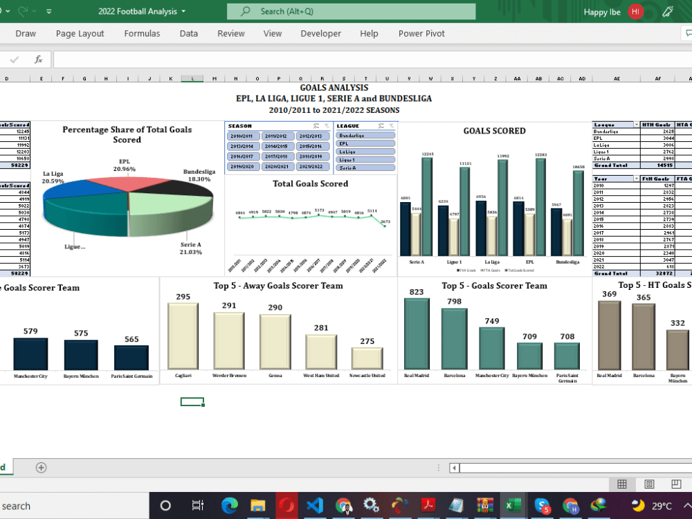Viewport: 692px width, 519px height.
Task: Expand the Customize Quick Access Toolbar chevron
Action: point(48,11)
